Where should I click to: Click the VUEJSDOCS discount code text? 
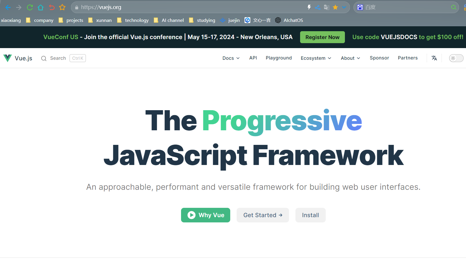[399, 37]
